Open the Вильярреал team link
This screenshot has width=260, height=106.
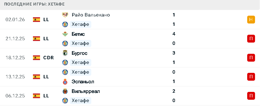86,91
